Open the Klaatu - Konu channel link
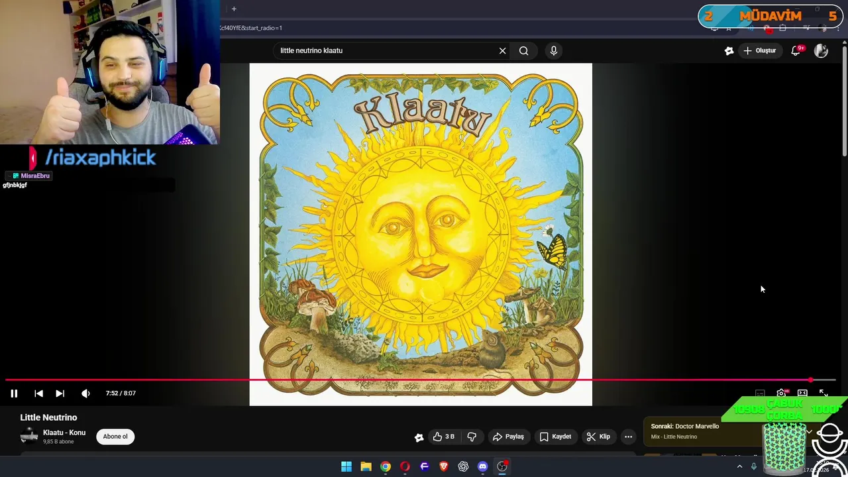The width and height of the screenshot is (848, 477). (64, 433)
